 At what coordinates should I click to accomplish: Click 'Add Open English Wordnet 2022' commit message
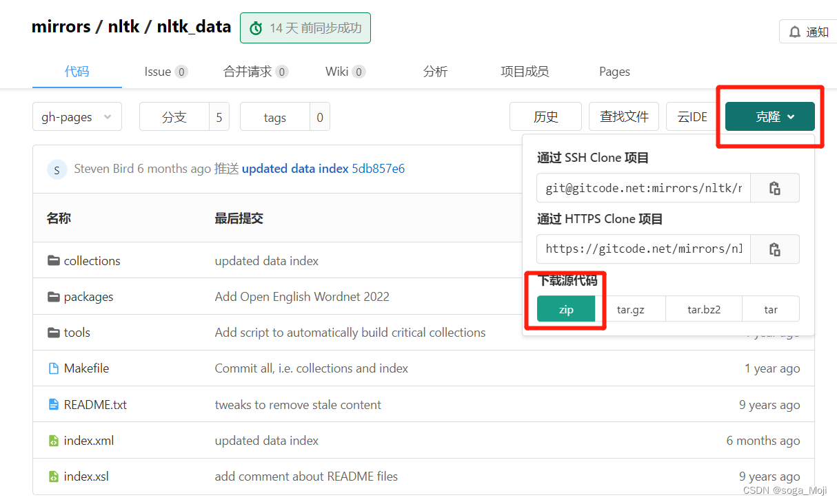(x=302, y=296)
